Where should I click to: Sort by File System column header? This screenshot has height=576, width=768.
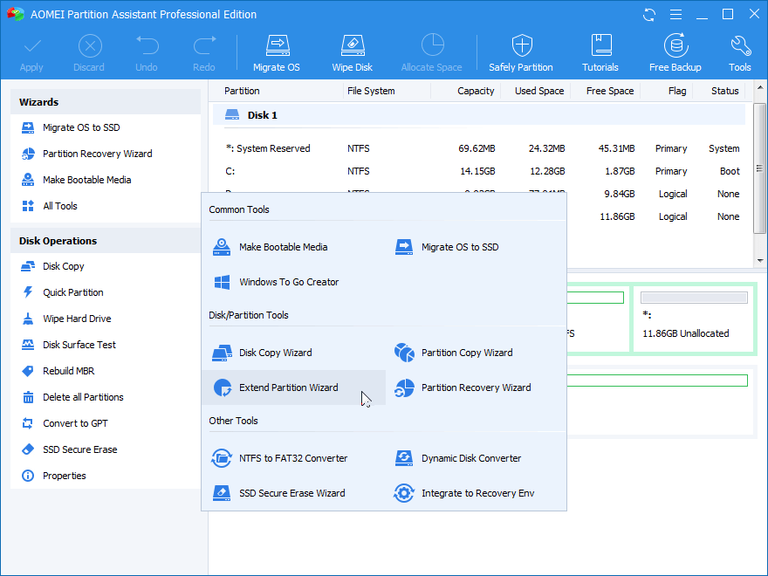[x=371, y=91]
